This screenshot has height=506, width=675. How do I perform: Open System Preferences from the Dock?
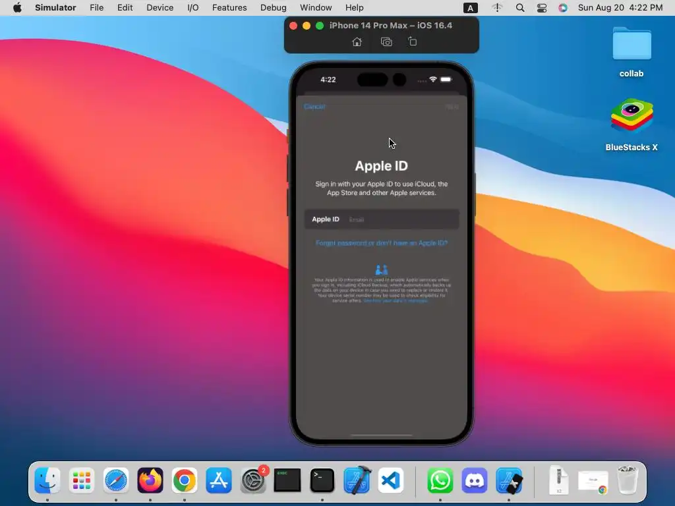pyautogui.click(x=253, y=480)
